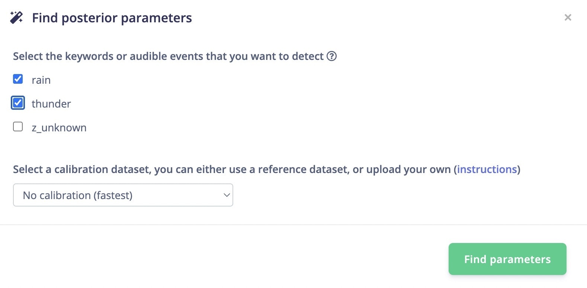Open the help tooltip question mark icon

[x=331, y=56]
